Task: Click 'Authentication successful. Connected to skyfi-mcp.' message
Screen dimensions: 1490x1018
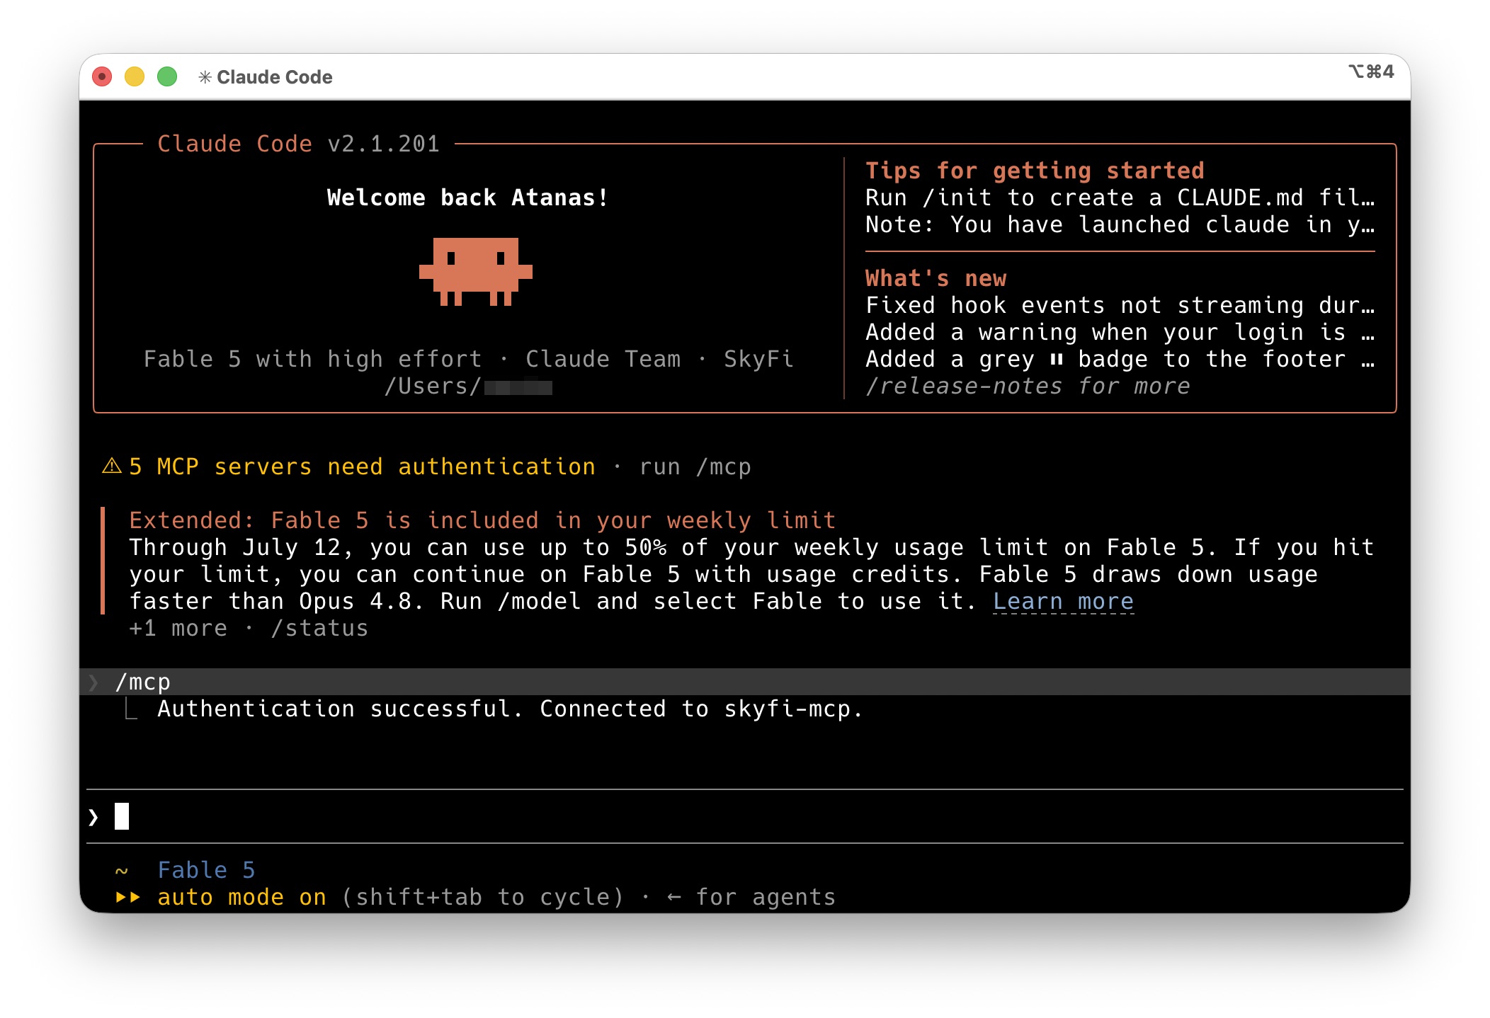Action: [x=510, y=709]
